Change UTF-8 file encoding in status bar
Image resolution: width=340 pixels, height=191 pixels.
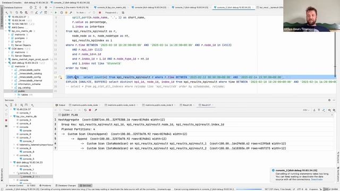tap(300, 189)
